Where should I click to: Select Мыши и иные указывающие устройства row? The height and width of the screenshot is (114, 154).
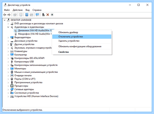click(x=34, y=72)
